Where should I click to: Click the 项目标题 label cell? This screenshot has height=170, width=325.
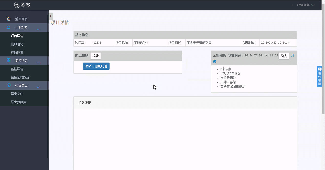coord(123,43)
